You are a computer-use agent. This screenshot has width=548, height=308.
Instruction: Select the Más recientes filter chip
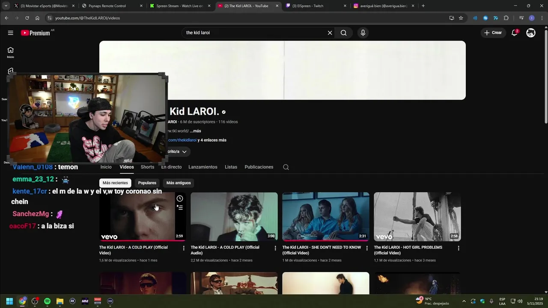point(115,183)
